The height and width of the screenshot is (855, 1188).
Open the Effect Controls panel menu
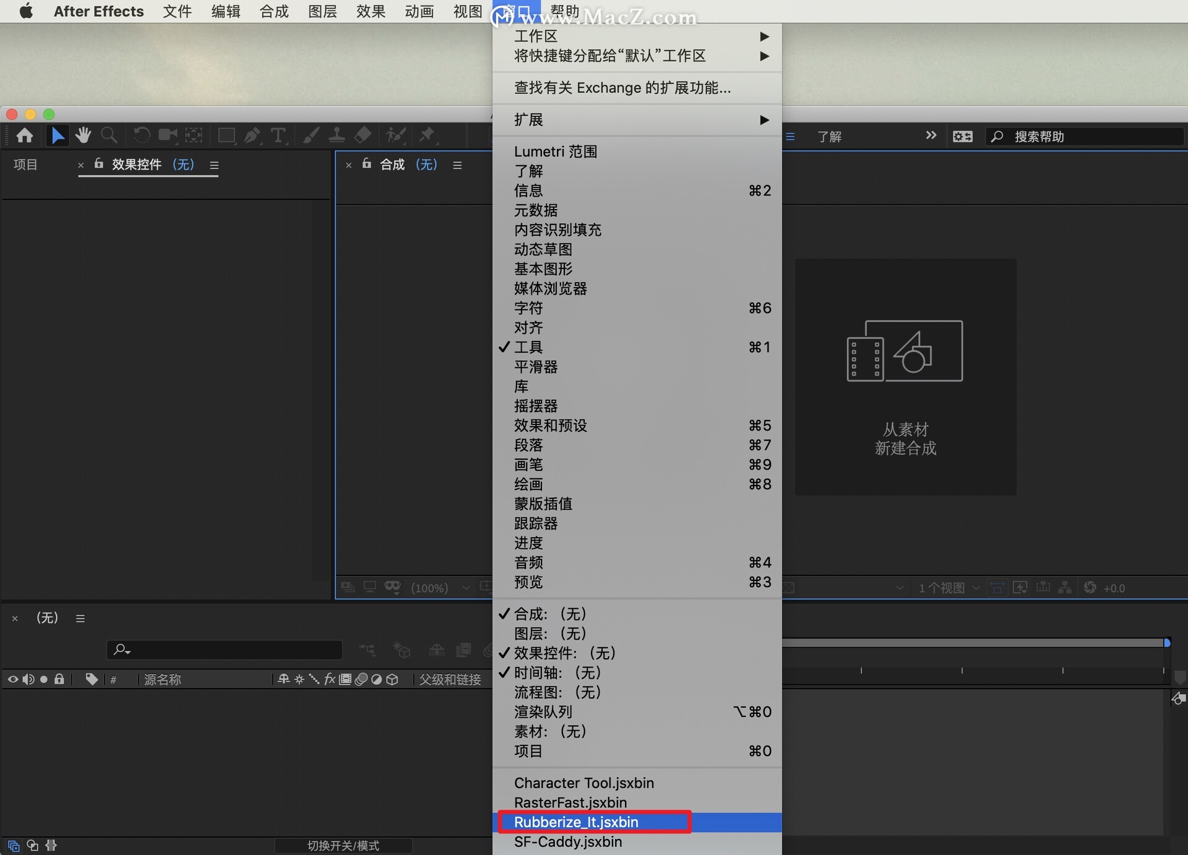(214, 165)
